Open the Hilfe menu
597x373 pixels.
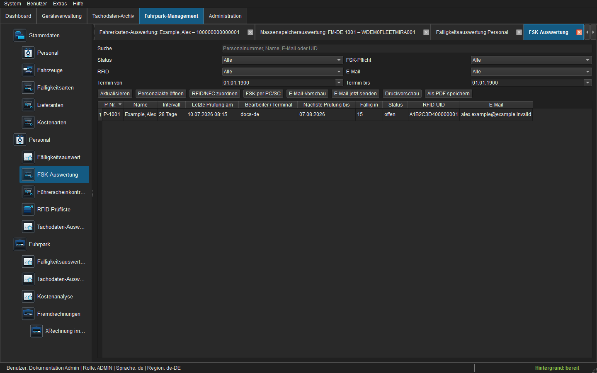(78, 4)
